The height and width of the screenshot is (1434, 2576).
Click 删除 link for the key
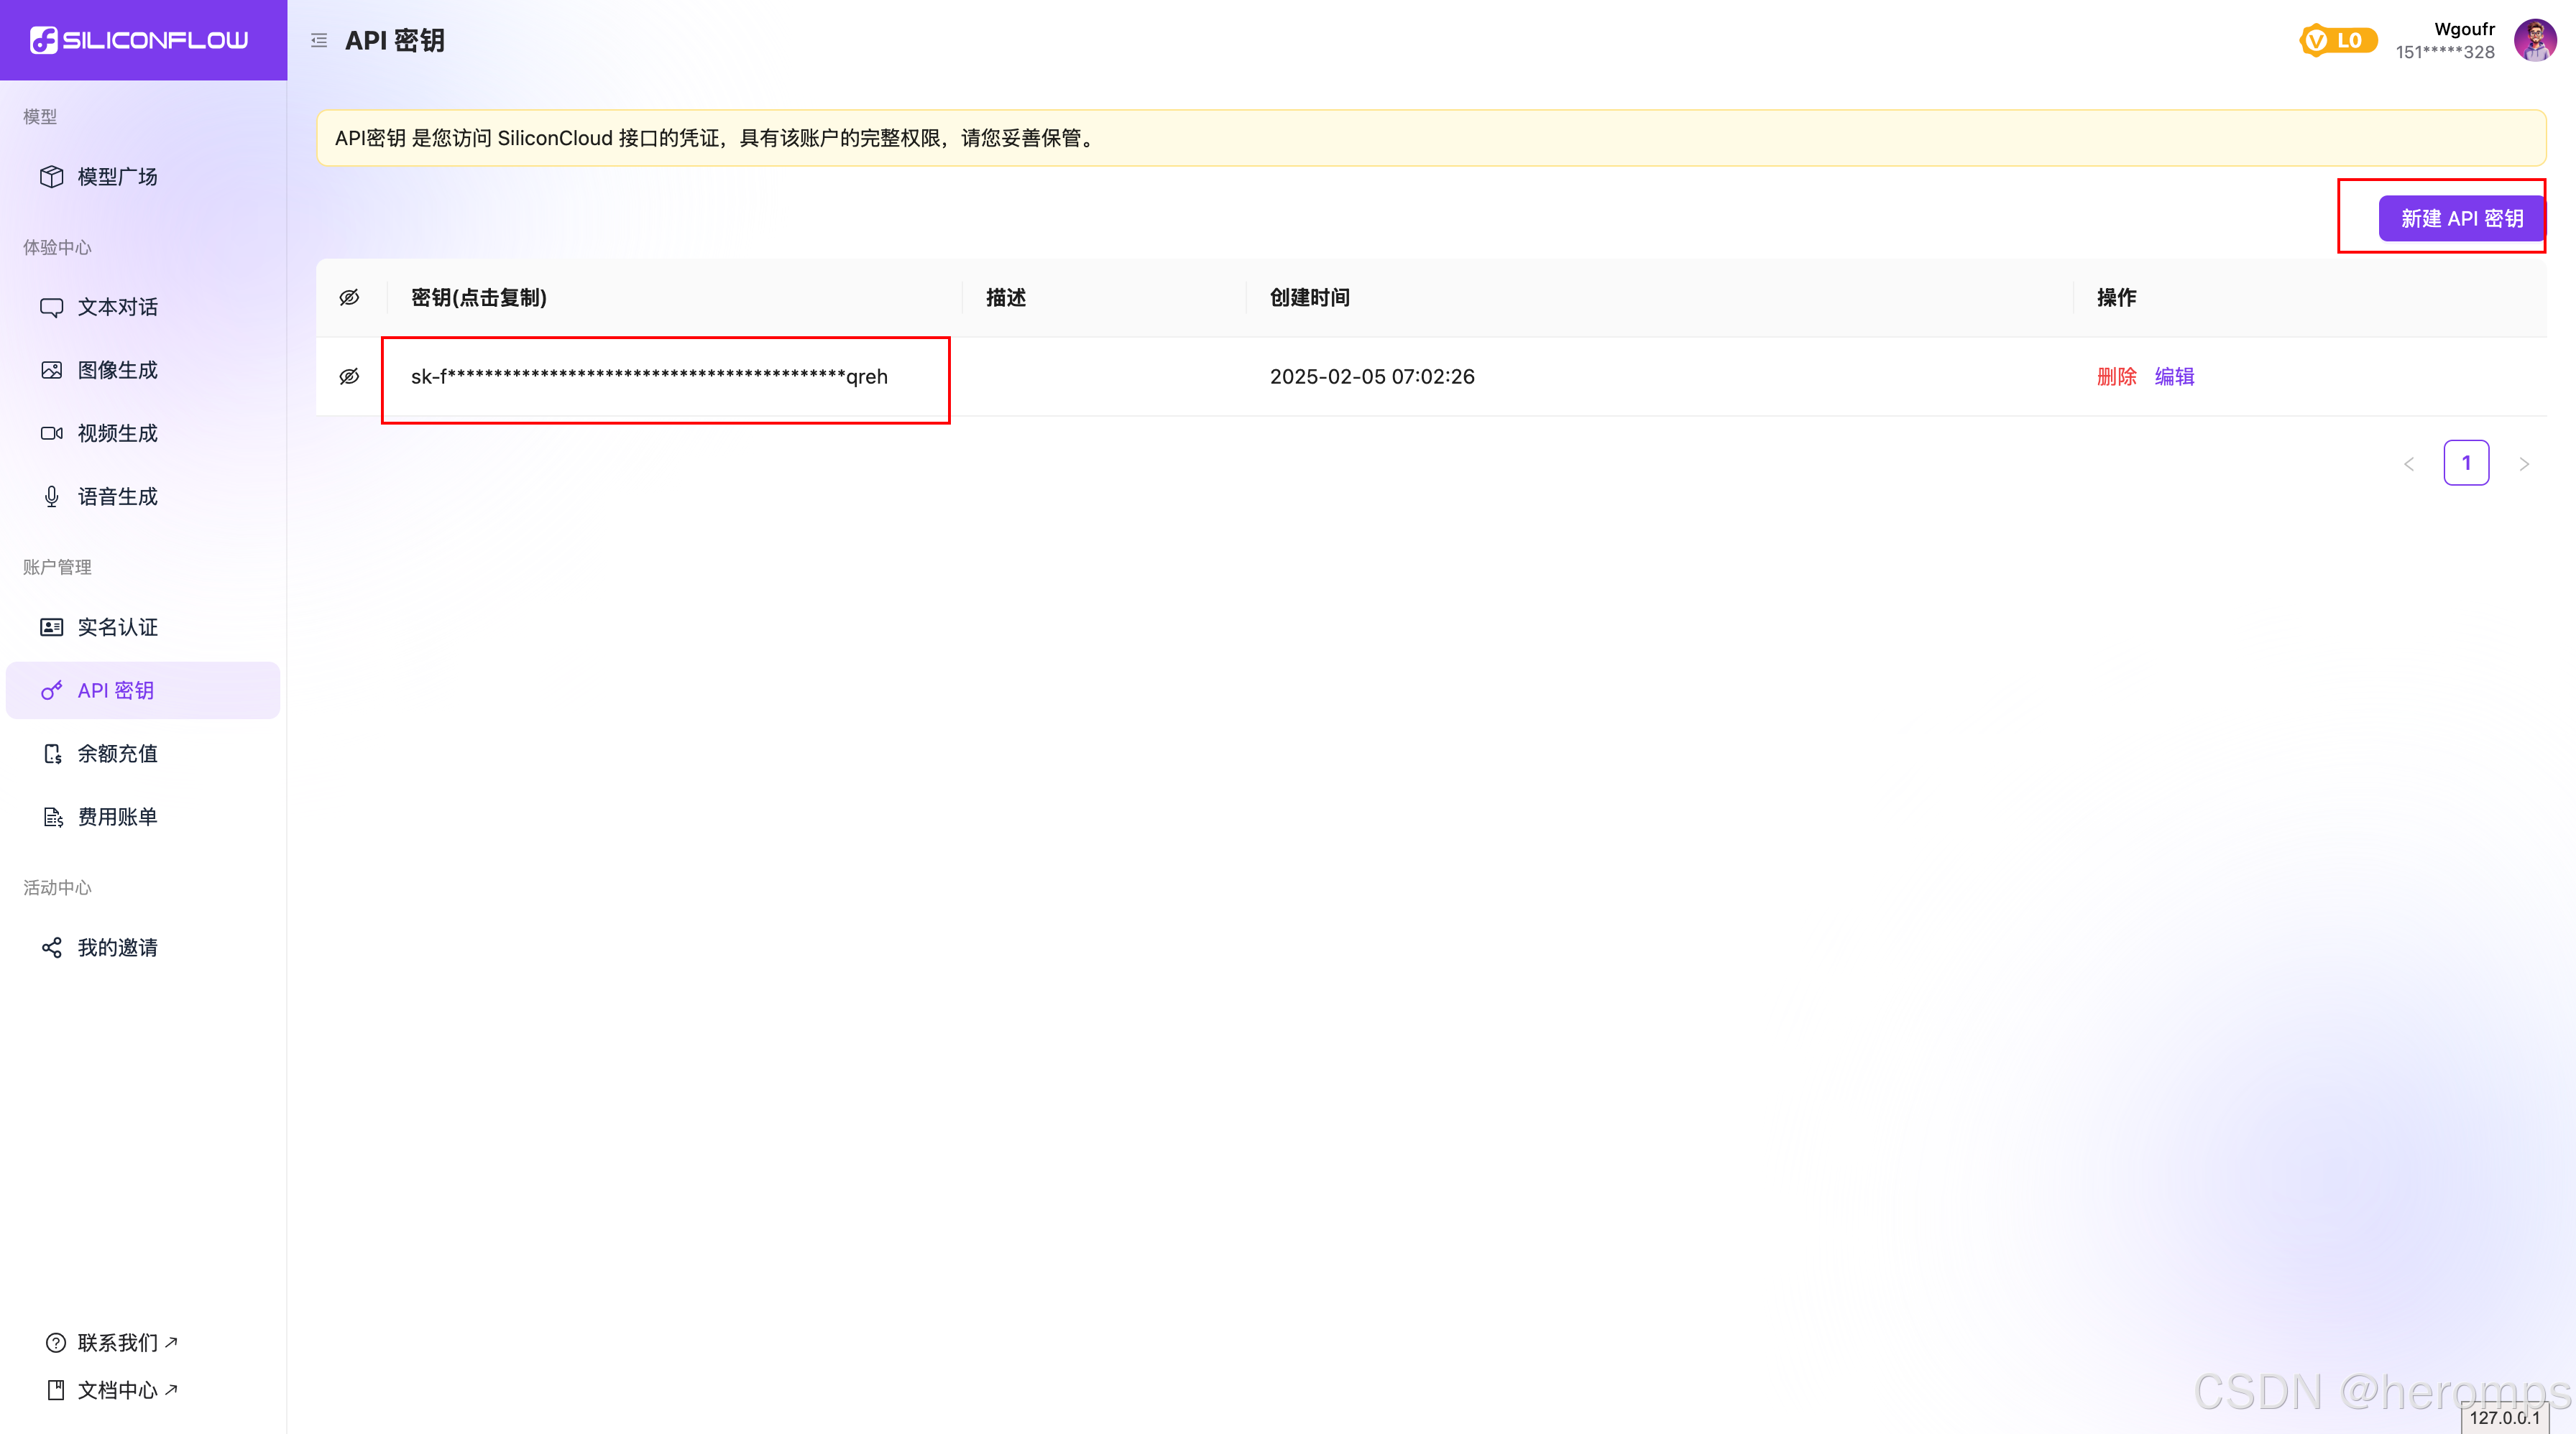point(2116,376)
